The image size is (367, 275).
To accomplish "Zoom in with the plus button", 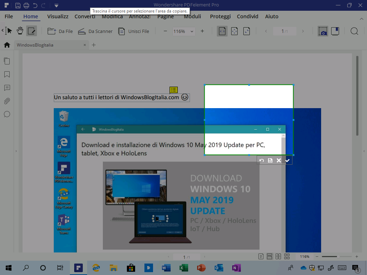I will tap(202, 31).
